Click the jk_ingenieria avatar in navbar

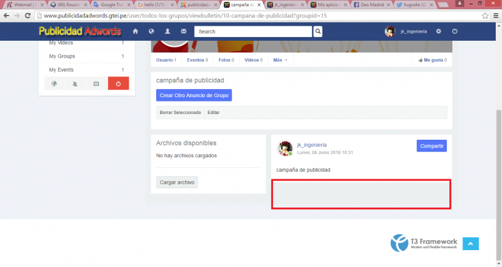pyautogui.click(x=390, y=31)
